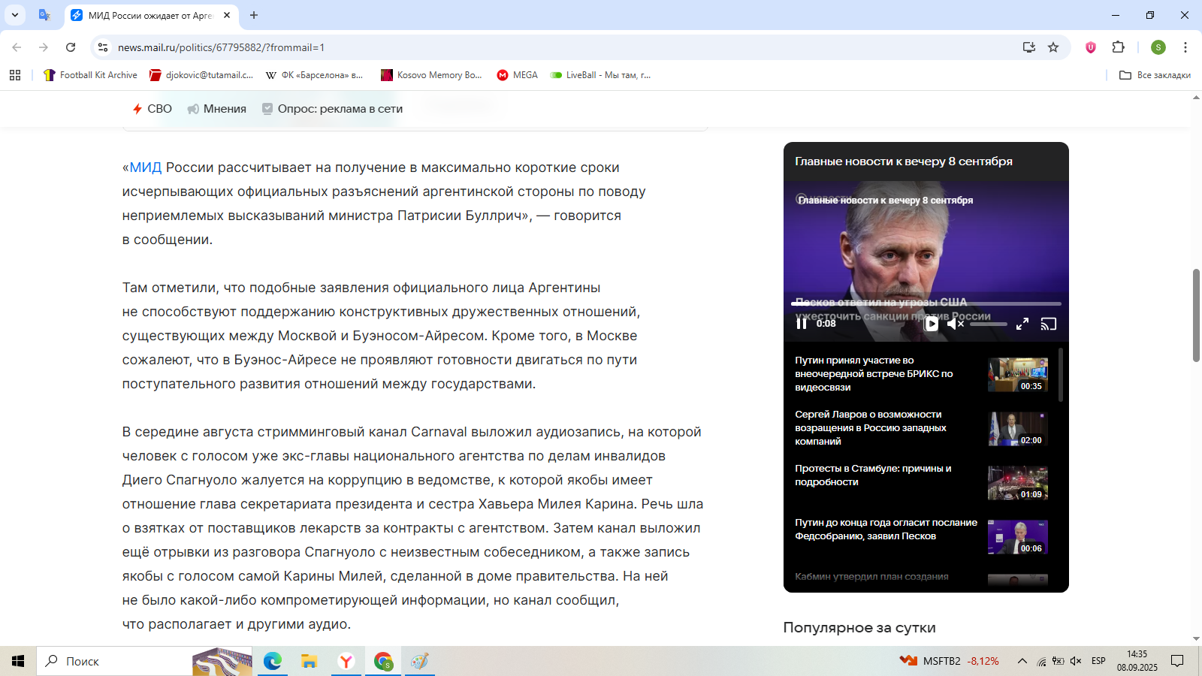Open MSFTB2 stock widget

[x=950, y=661]
